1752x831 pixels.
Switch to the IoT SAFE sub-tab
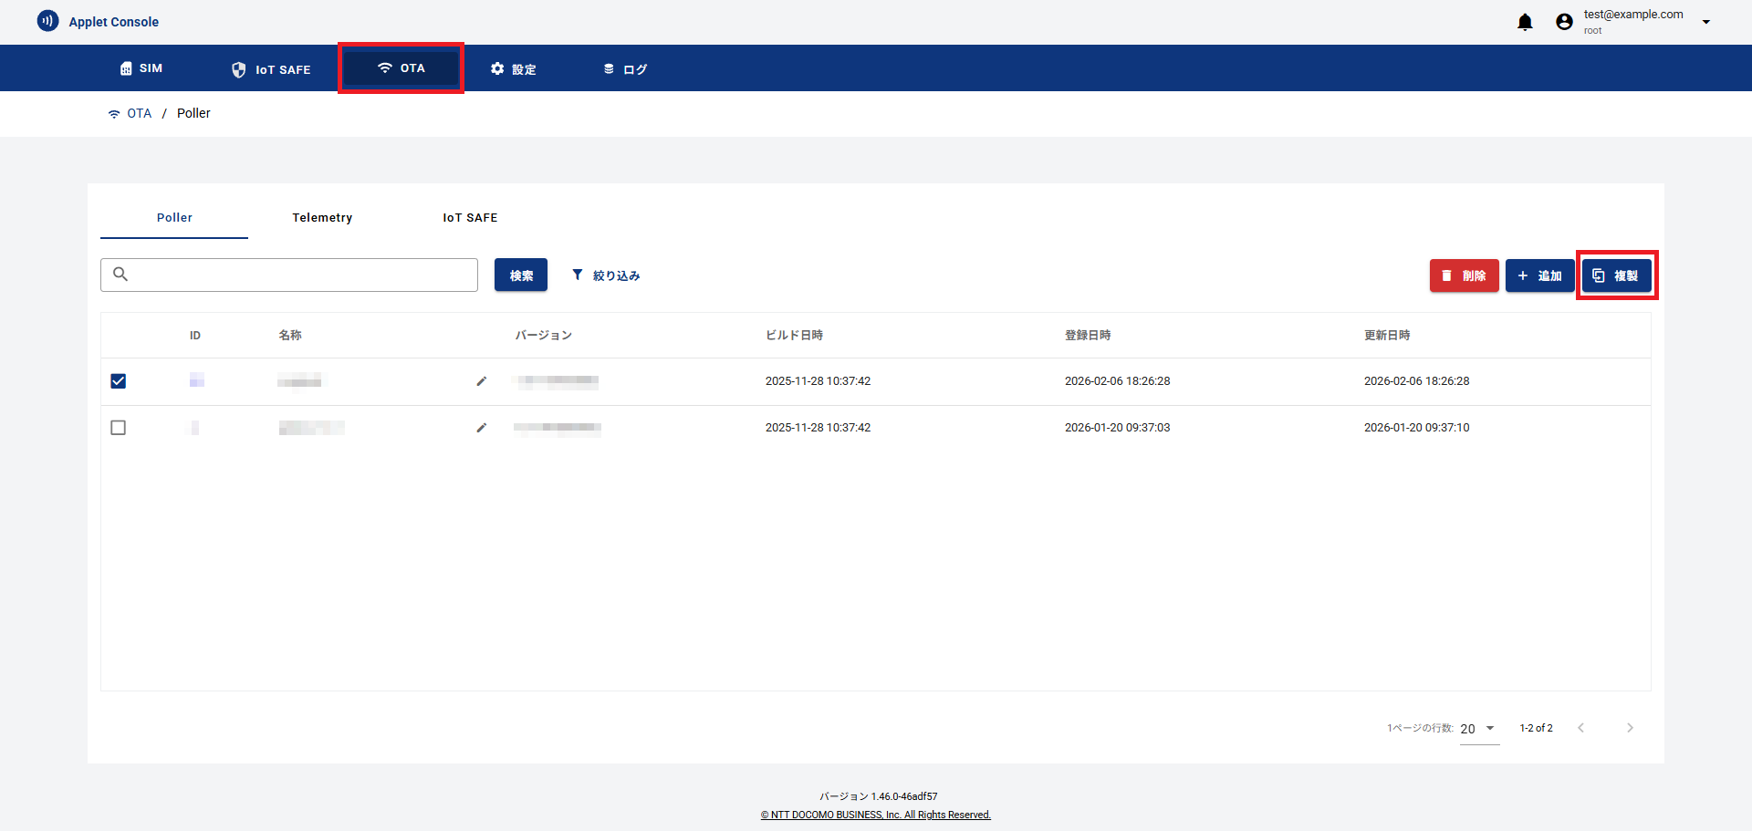point(470,218)
